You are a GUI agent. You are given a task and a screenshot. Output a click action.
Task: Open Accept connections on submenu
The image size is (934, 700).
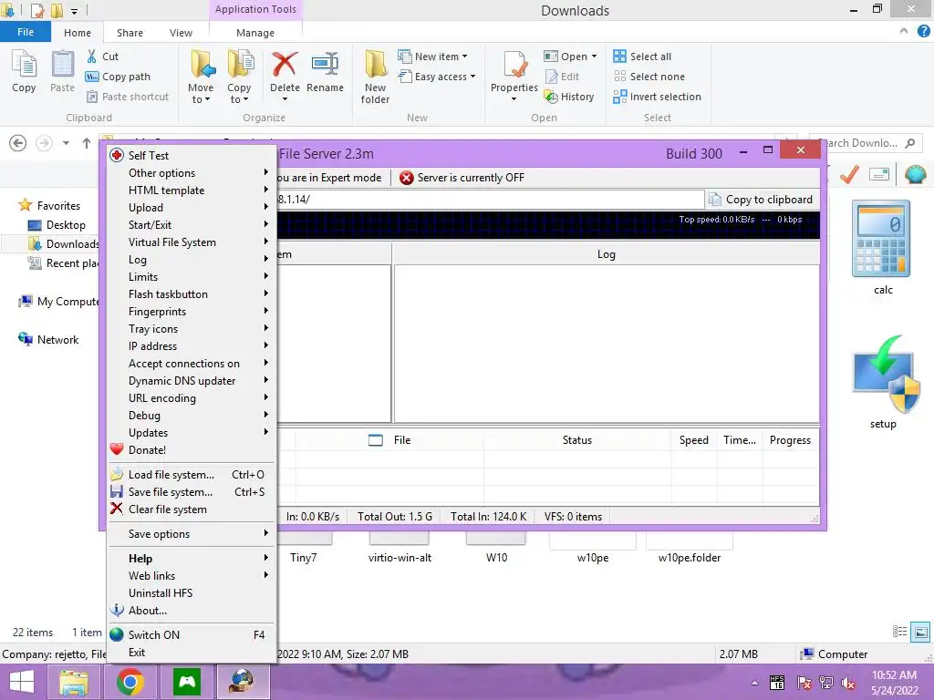[191, 363]
